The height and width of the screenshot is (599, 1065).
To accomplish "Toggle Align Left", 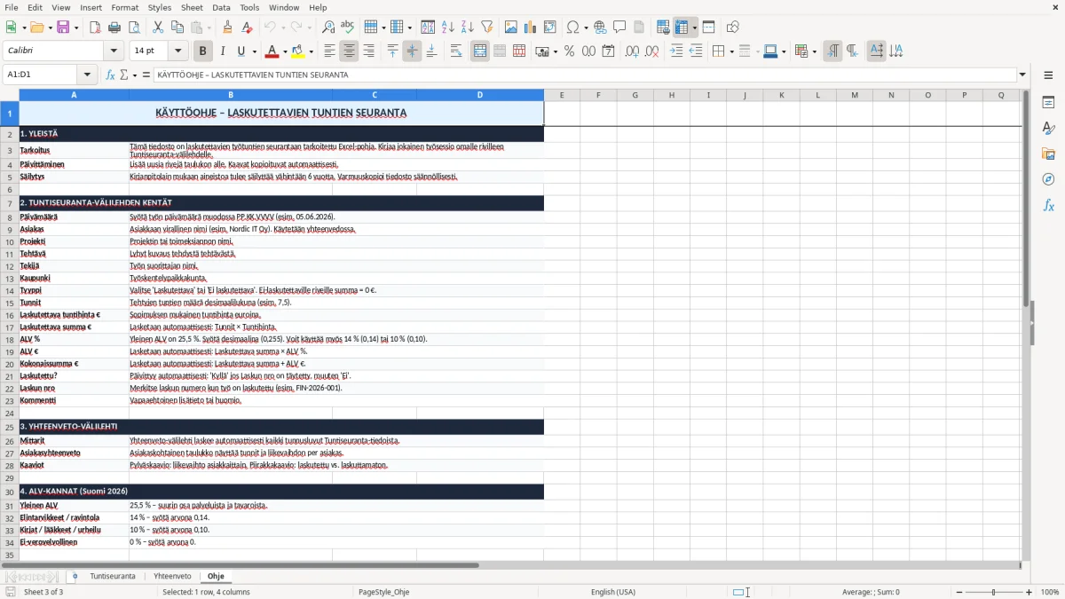I will point(329,51).
